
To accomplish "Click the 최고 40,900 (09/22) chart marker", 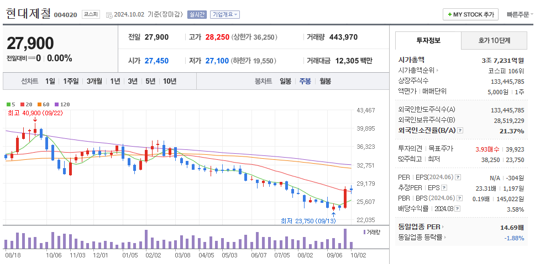I will [x=35, y=112].
